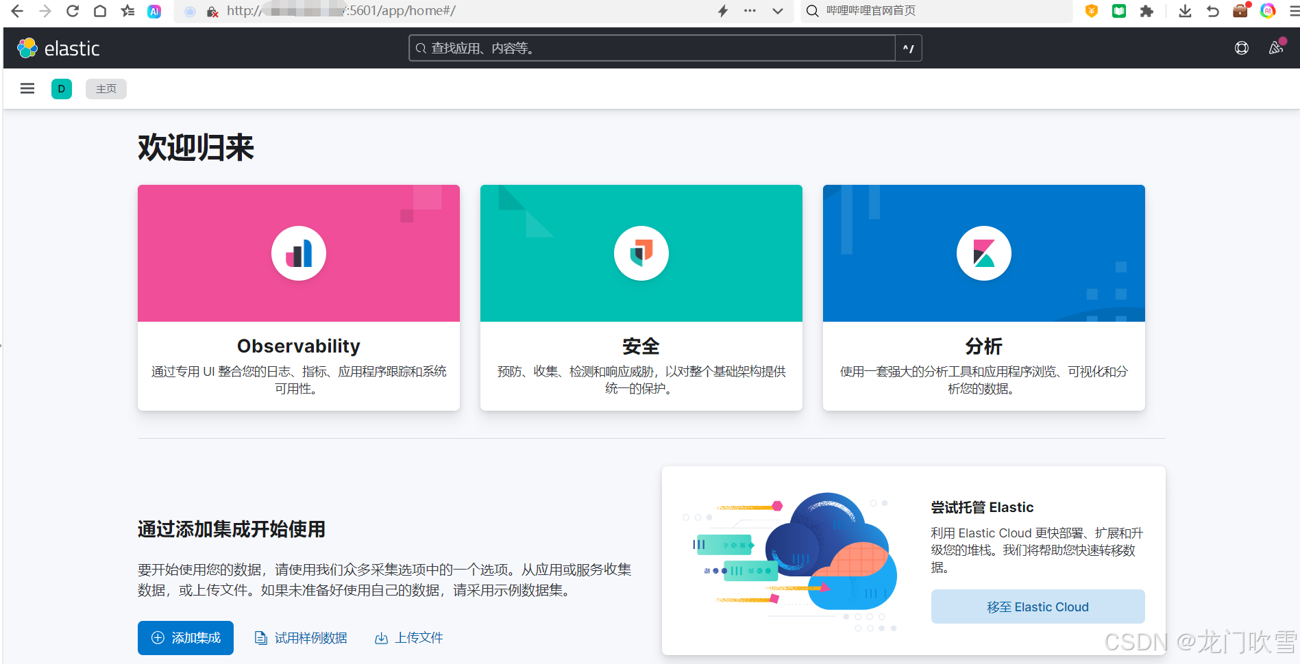Click the Kibana global search field

pyautogui.click(x=652, y=48)
